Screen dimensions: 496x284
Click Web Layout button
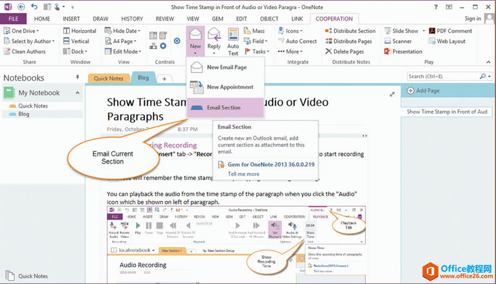[x=447, y=41]
